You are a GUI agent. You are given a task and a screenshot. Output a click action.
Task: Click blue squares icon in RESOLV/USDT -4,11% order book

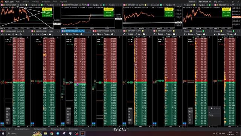32,124
